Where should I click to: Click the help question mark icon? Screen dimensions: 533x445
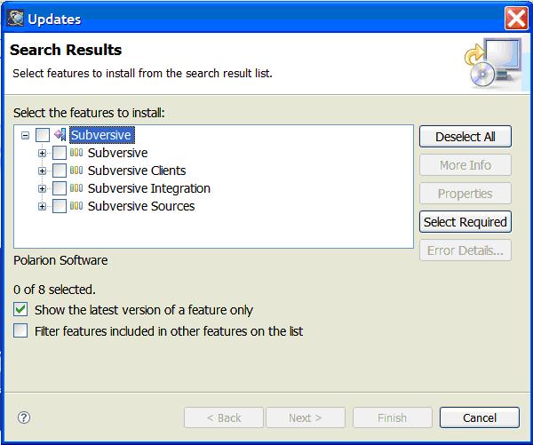pyautogui.click(x=24, y=417)
